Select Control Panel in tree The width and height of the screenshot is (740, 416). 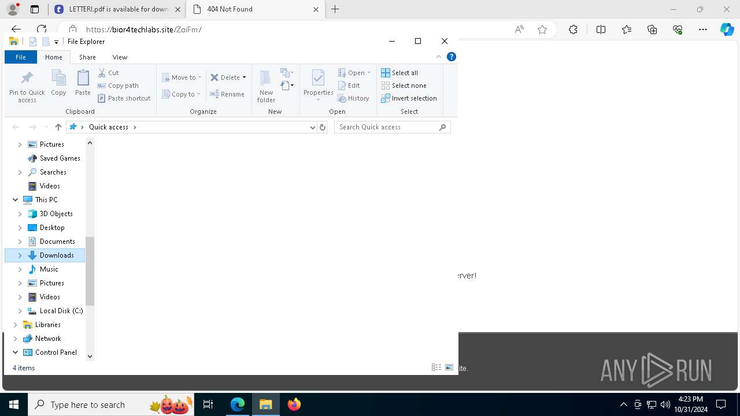tap(50, 352)
